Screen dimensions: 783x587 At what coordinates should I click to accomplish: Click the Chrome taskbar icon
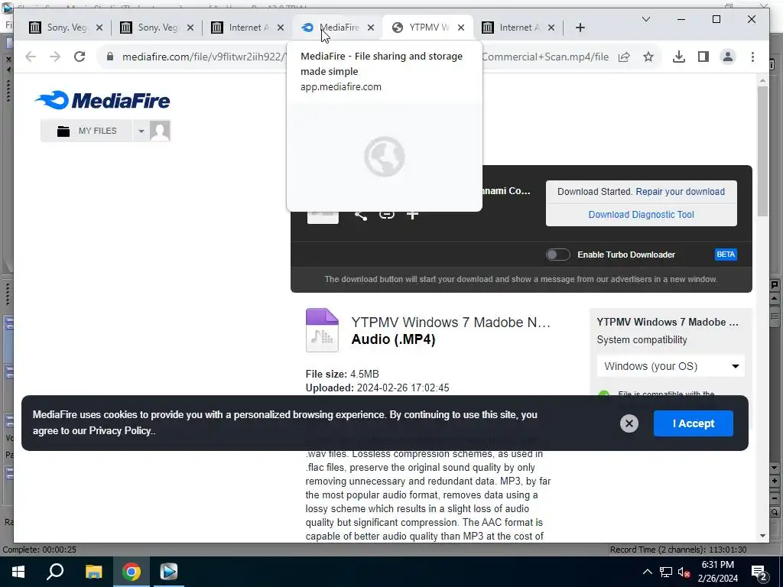pos(132,572)
